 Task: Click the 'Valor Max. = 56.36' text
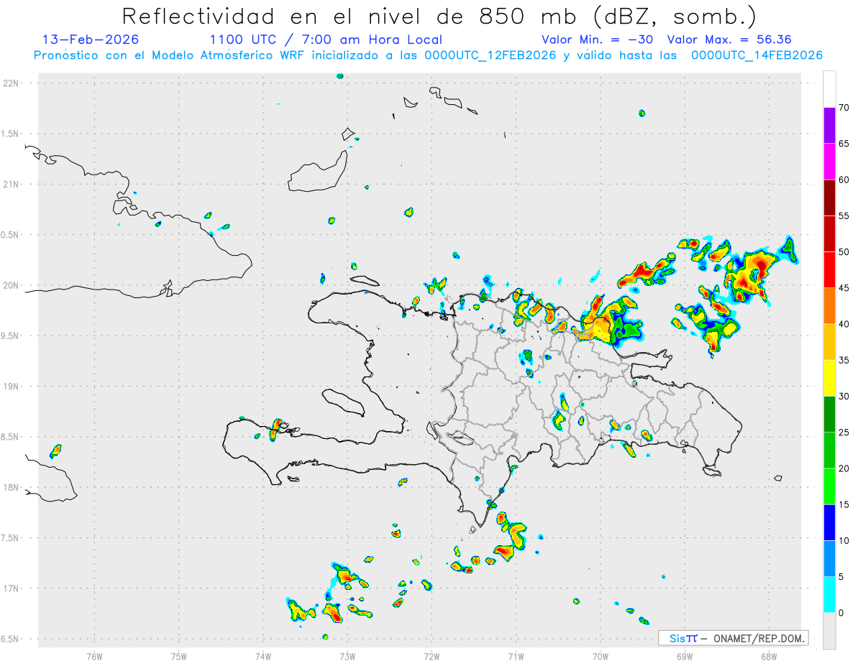click(x=729, y=40)
